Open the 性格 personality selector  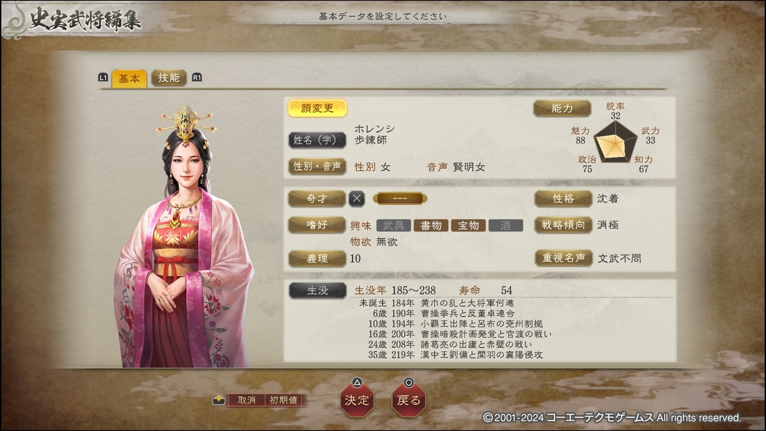coord(564,199)
